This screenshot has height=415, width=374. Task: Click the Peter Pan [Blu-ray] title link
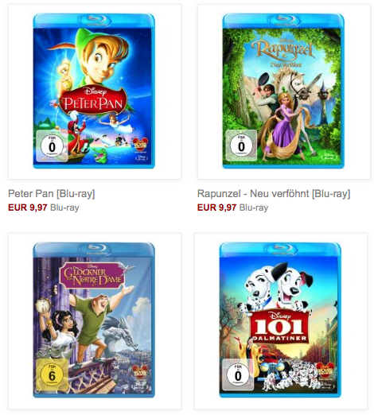pos(52,194)
